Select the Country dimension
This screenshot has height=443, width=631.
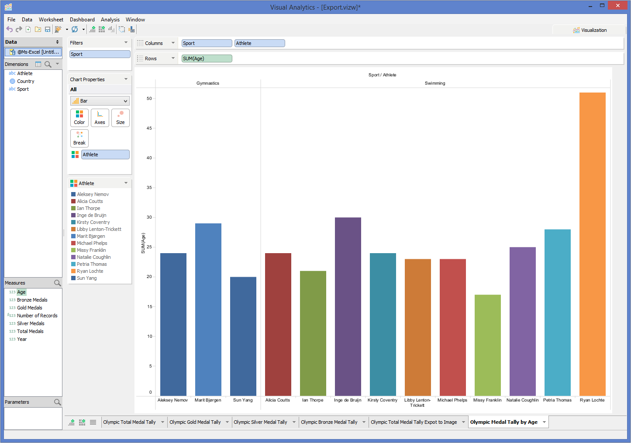point(26,81)
